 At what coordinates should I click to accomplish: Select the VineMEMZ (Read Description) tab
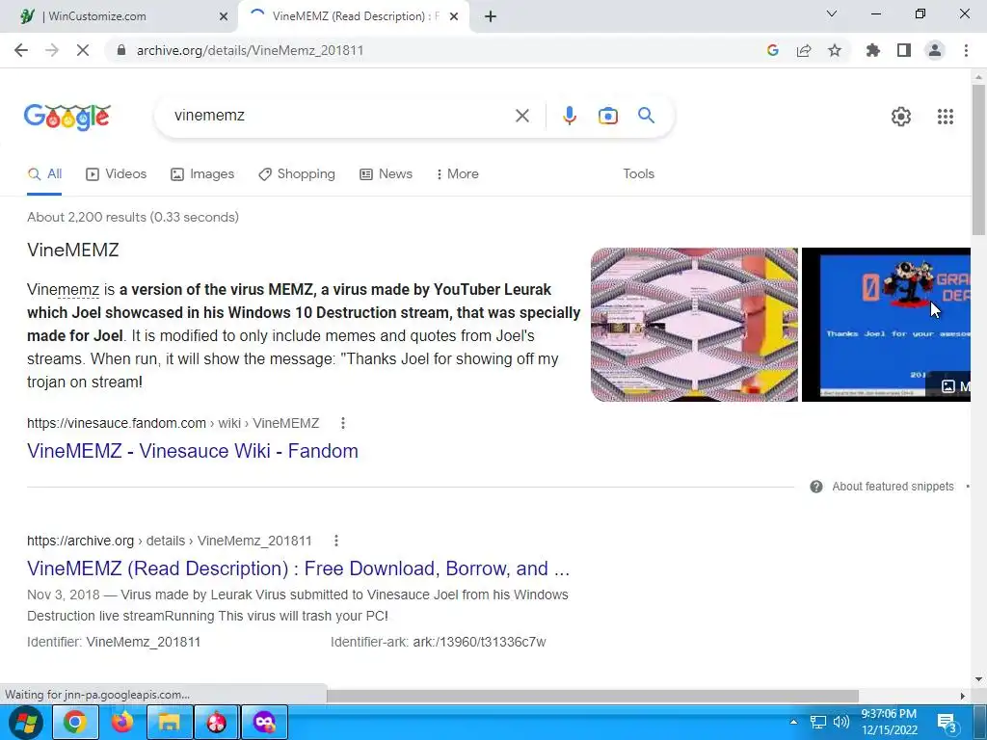pos(355,16)
